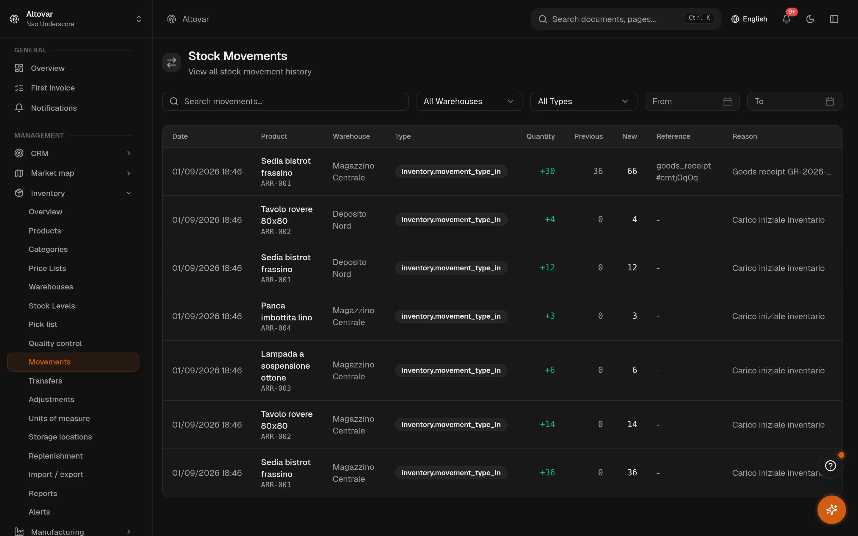Toggle dark mode moon icon
Image resolution: width=858 pixels, height=536 pixels.
(810, 19)
